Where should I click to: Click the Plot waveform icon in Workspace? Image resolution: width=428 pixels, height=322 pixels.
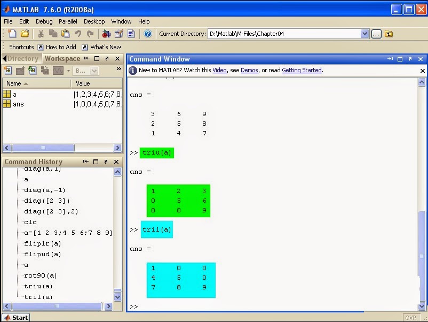pos(58,71)
